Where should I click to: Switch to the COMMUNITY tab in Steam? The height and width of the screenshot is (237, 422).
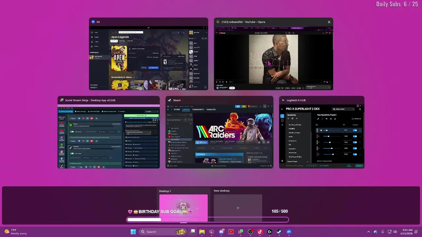click(x=198, y=110)
